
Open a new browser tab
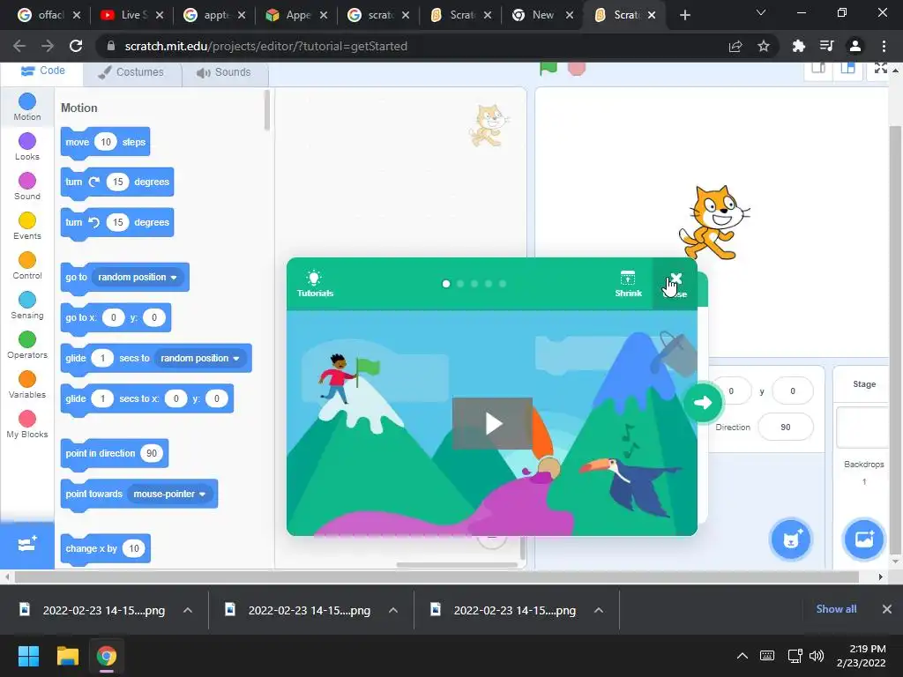684,16
